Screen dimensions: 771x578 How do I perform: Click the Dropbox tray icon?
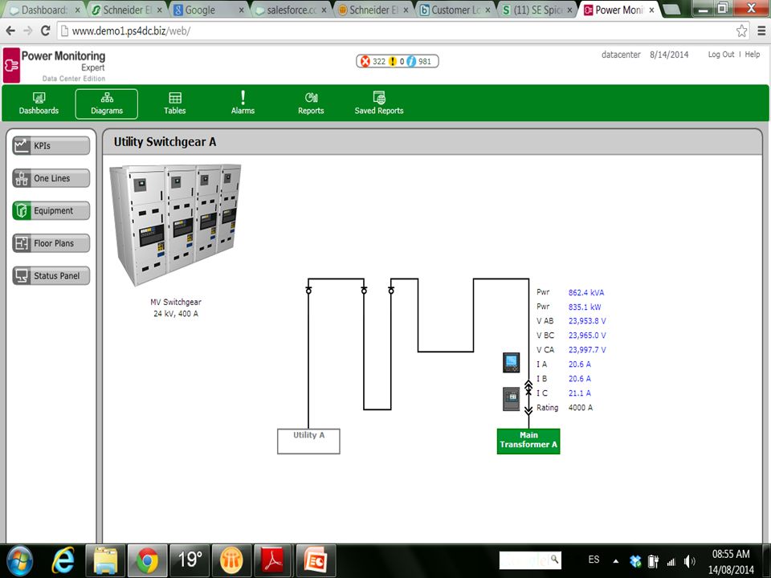[635, 561]
